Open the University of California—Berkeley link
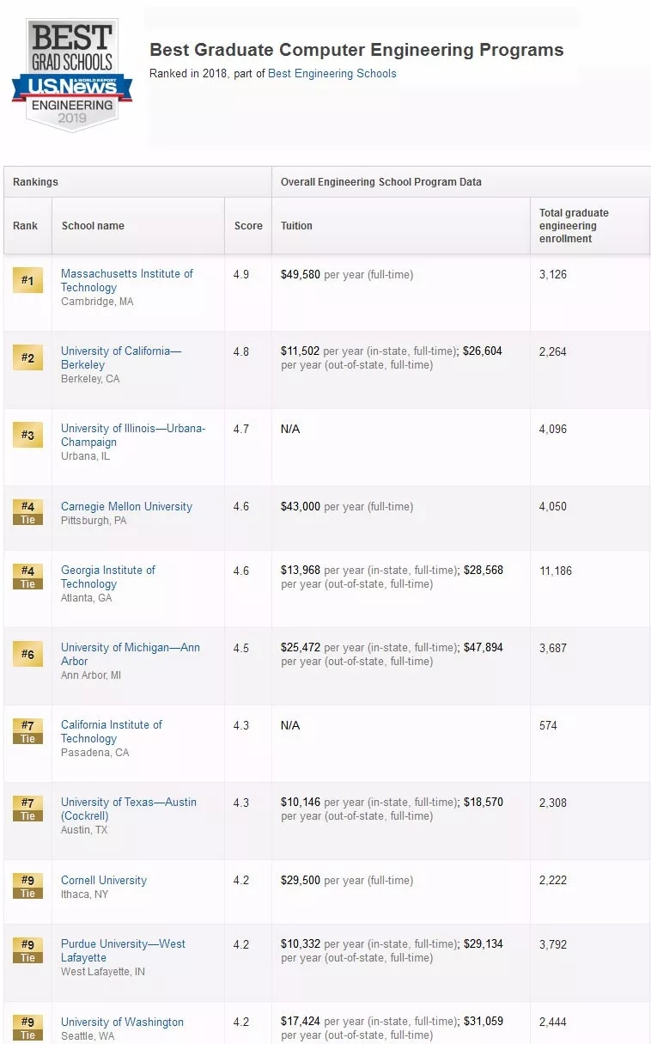Viewport: 651px width, 1044px height. 120,357
